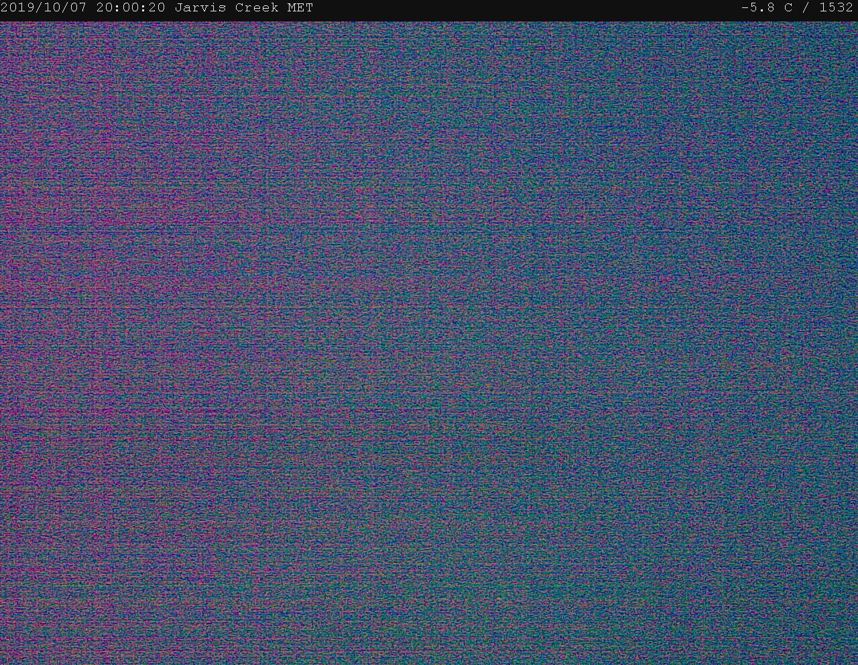
Task: Click the date 2019/10/07 in the overlay
Action: tap(44, 8)
